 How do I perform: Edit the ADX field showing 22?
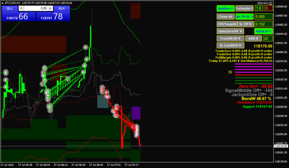pyautogui.click(x=268, y=38)
